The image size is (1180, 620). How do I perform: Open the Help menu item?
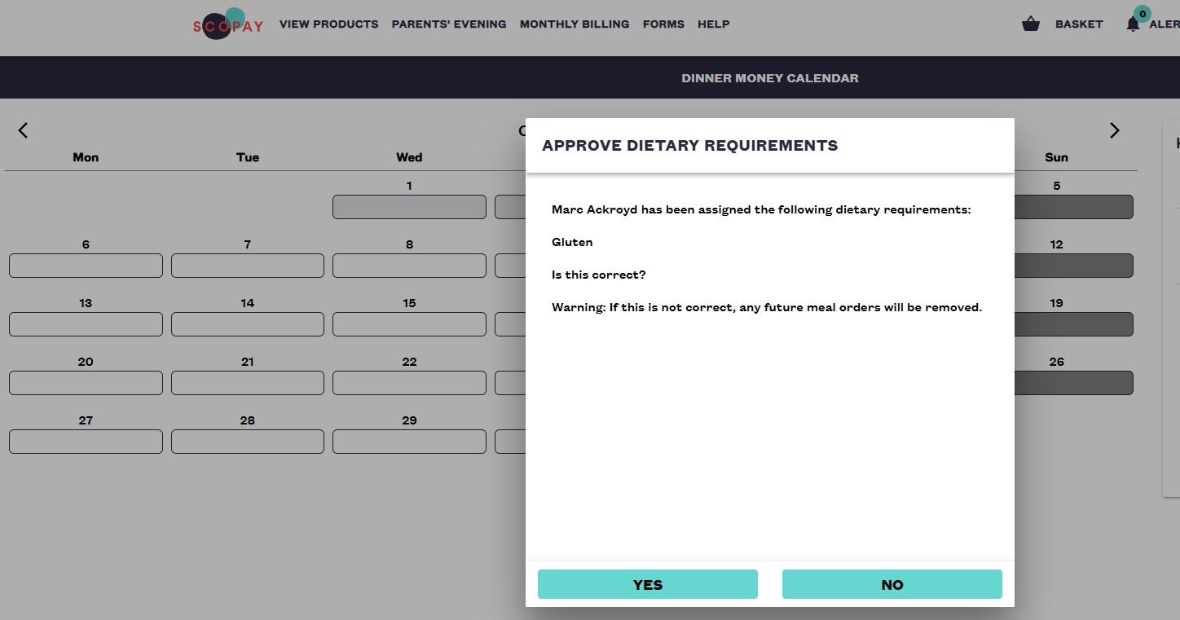[x=713, y=24]
